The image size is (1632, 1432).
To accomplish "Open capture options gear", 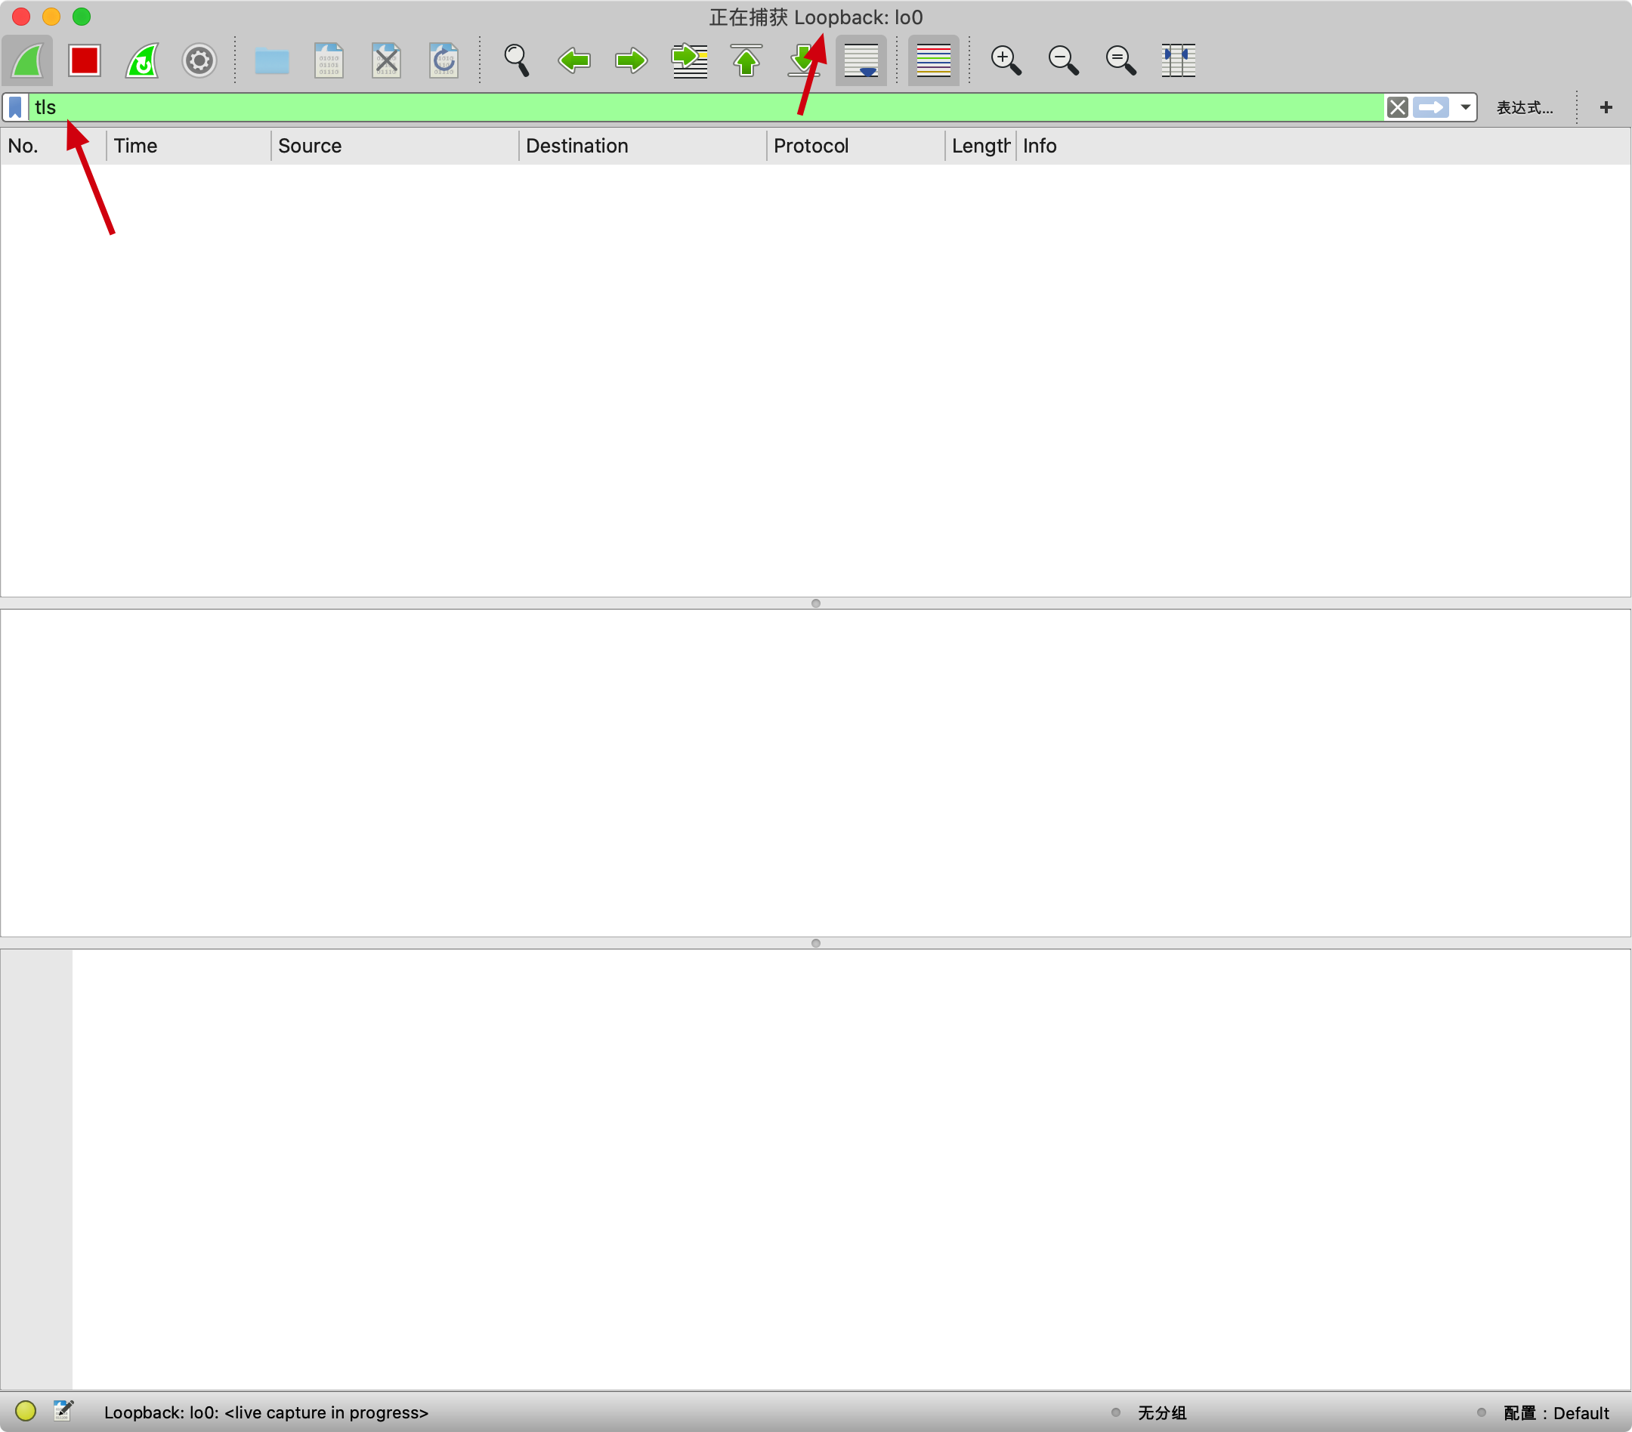I will (x=199, y=60).
